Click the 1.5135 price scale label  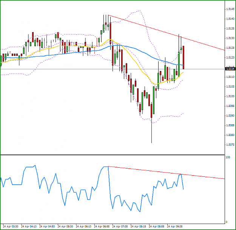pos(230,28)
